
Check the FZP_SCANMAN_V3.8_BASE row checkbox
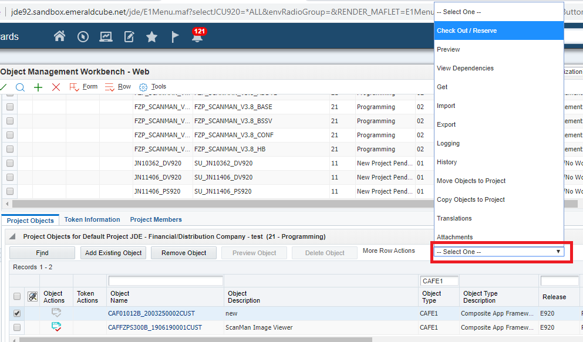[x=10, y=107]
